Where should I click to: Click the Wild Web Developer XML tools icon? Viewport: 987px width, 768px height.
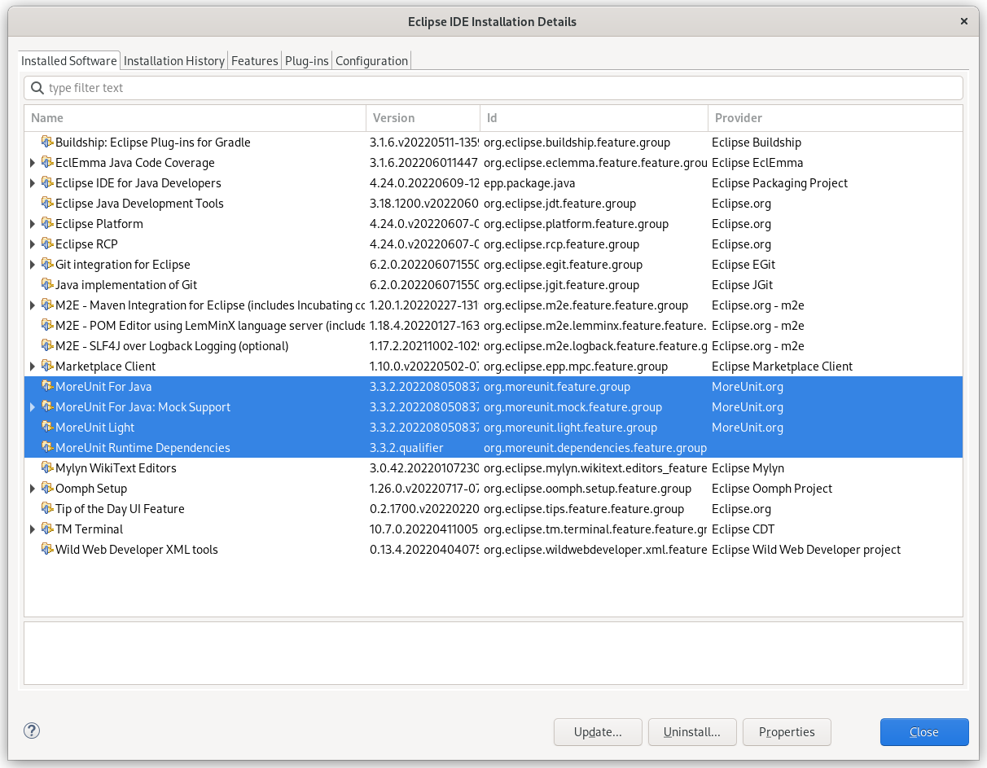(46, 549)
